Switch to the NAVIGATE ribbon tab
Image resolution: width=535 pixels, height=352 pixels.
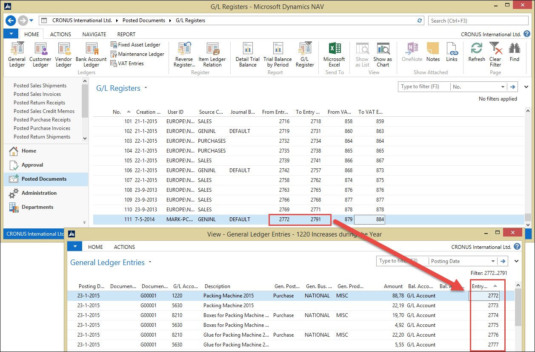click(x=94, y=34)
